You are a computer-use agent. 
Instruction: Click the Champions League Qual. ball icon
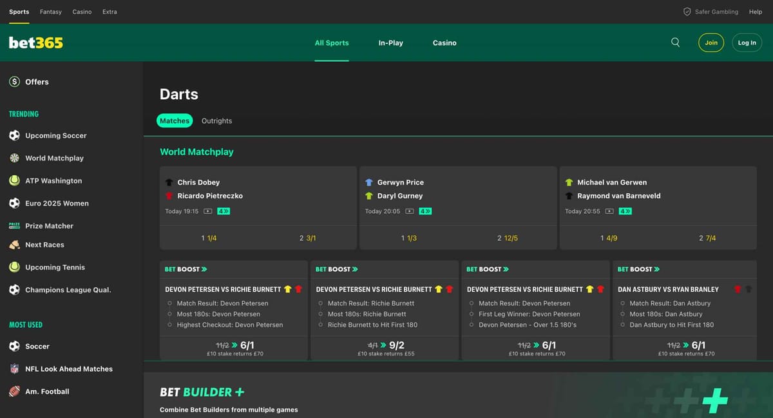pos(14,290)
